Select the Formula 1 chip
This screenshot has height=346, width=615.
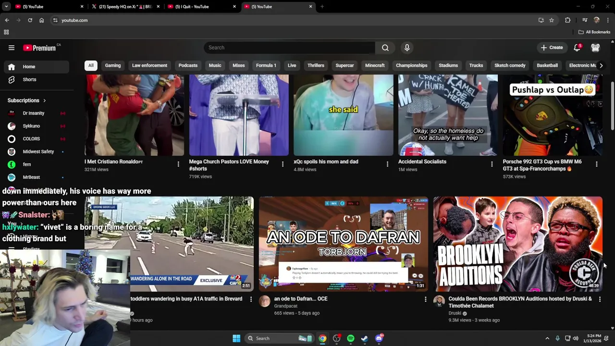click(266, 65)
